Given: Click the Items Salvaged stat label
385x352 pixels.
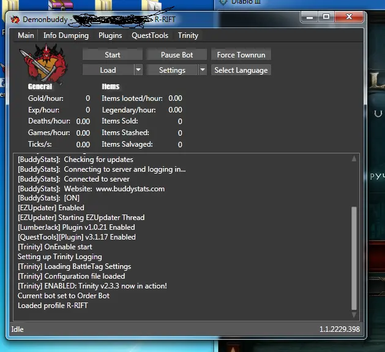Looking at the screenshot, I should tap(127, 144).
